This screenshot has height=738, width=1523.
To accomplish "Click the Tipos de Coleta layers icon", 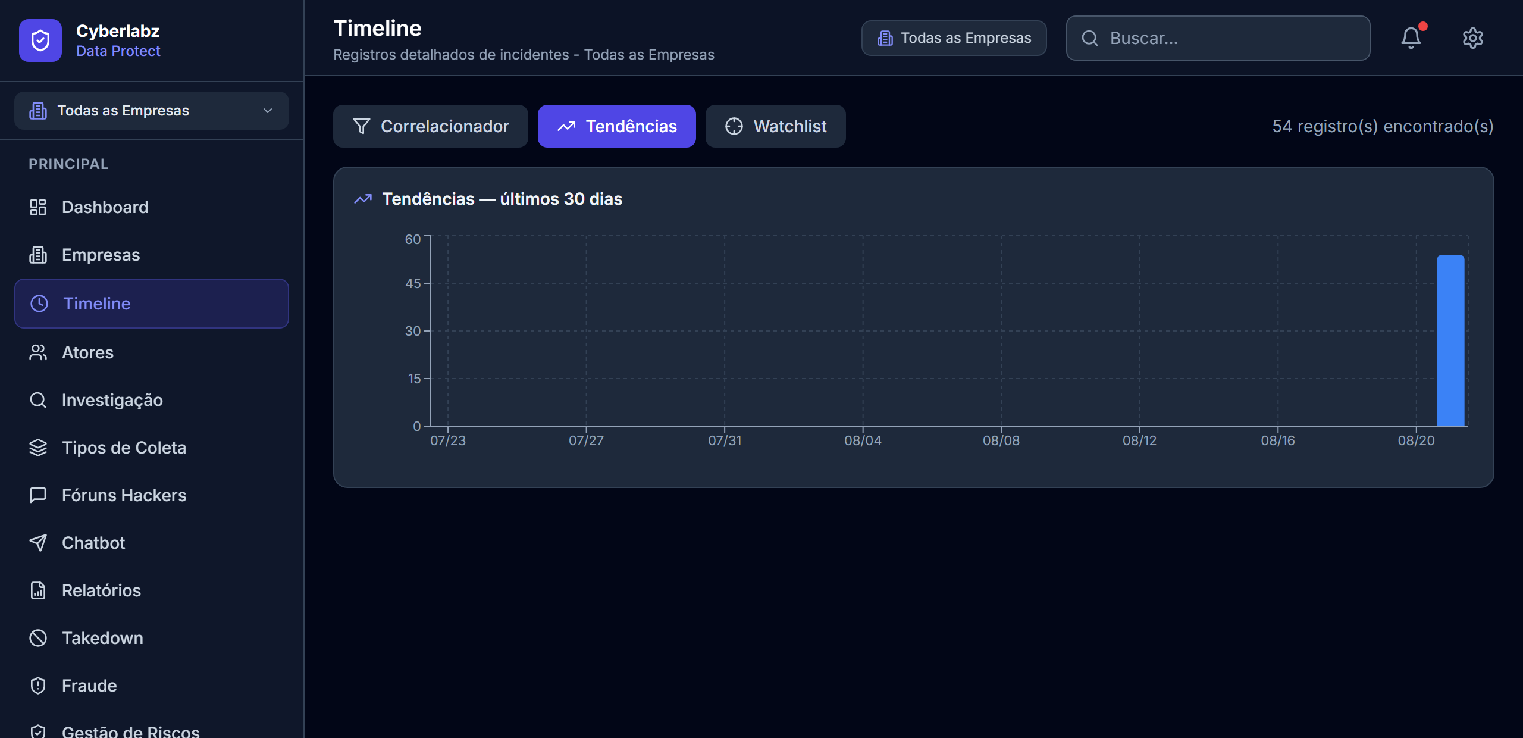I will click(38, 448).
